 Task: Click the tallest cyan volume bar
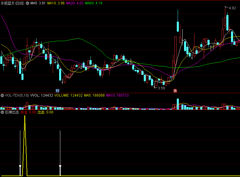coord(178,104)
